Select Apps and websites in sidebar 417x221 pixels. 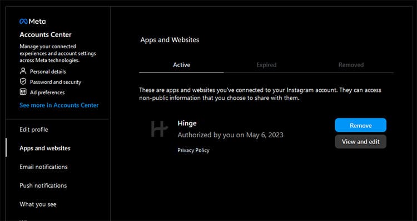point(45,148)
